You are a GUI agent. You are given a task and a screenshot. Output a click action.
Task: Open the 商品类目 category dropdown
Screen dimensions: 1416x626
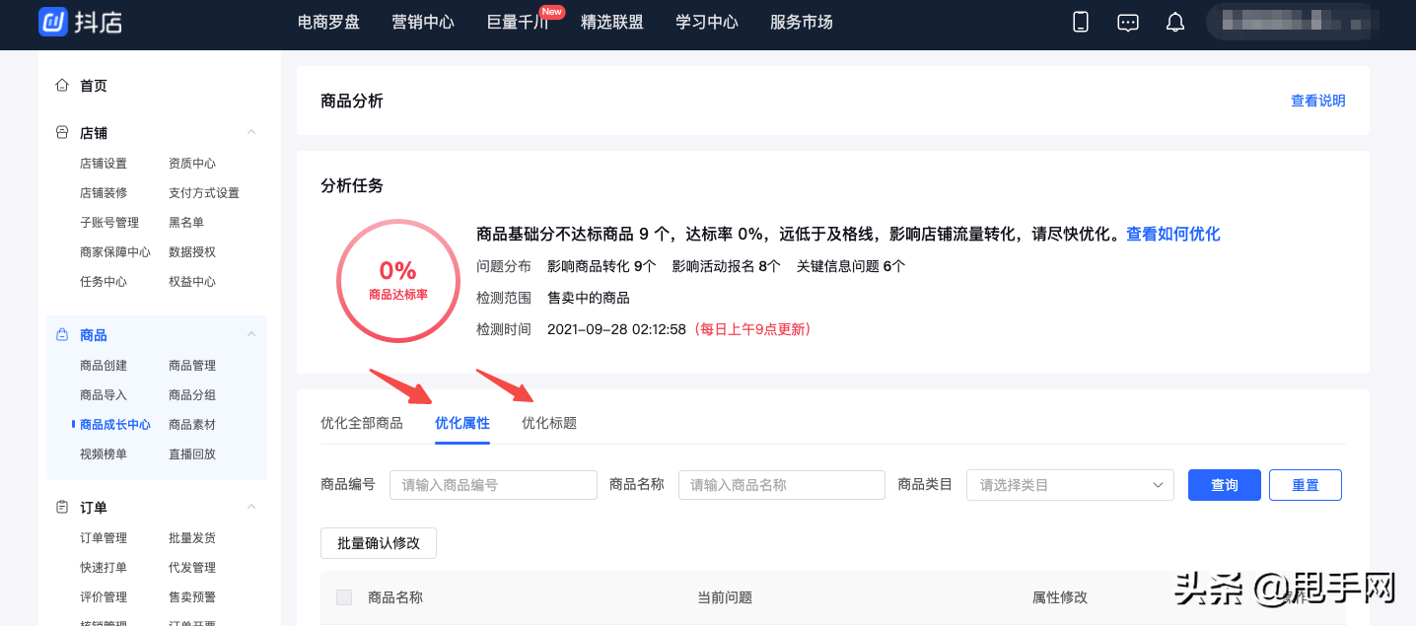point(1070,484)
